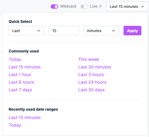Select Today in recently used ranges

(x=15, y=125)
